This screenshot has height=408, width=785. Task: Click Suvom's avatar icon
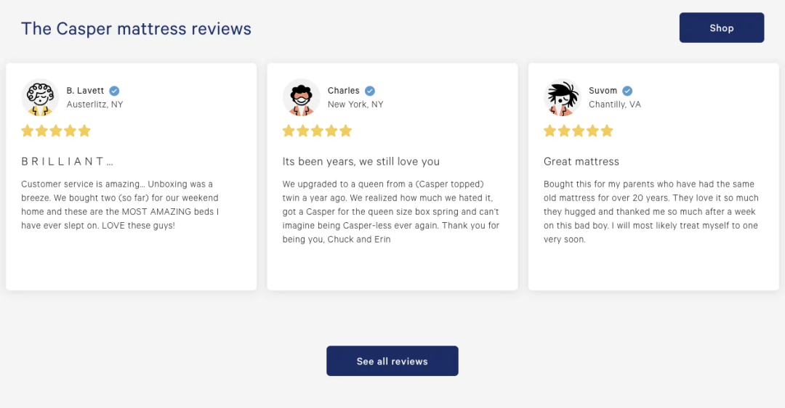click(563, 97)
